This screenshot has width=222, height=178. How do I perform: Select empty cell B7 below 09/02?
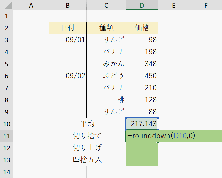[68, 88]
